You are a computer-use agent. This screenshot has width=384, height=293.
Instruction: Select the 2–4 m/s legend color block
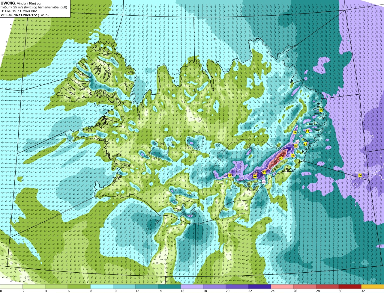[x=34, y=286]
